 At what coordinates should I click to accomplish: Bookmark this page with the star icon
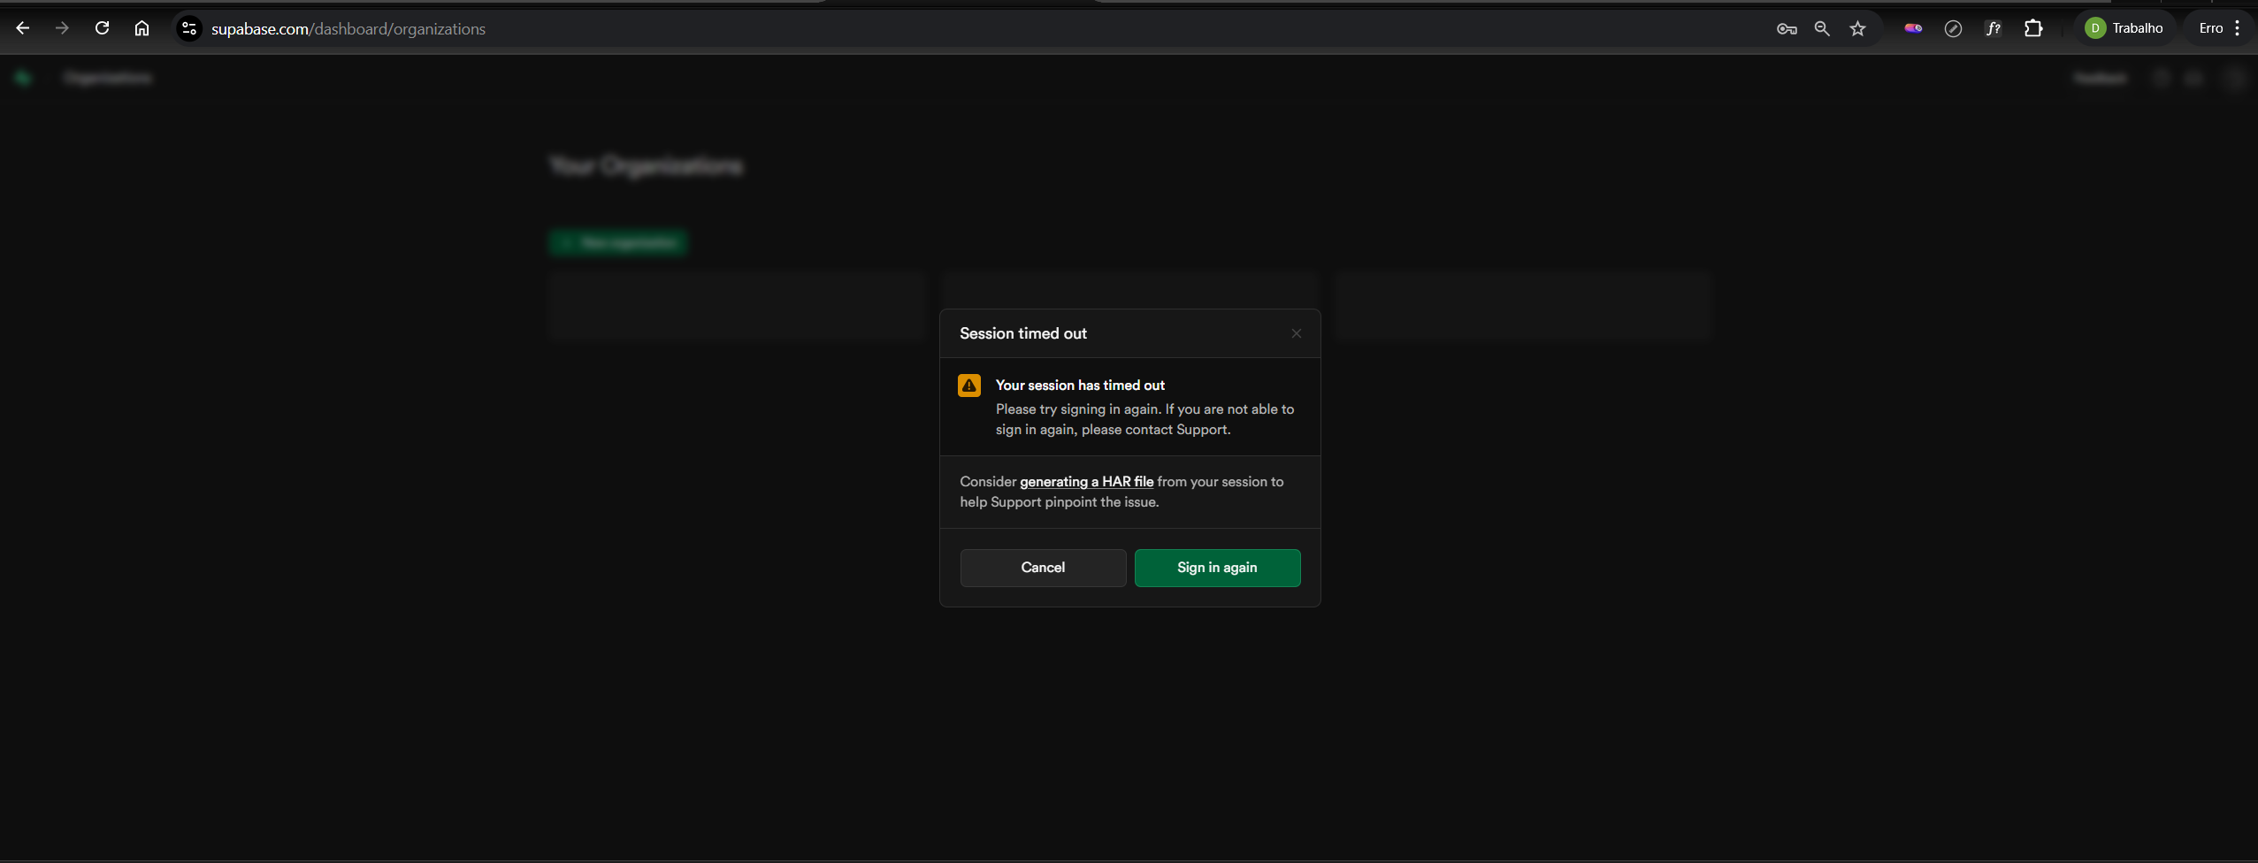1857,28
